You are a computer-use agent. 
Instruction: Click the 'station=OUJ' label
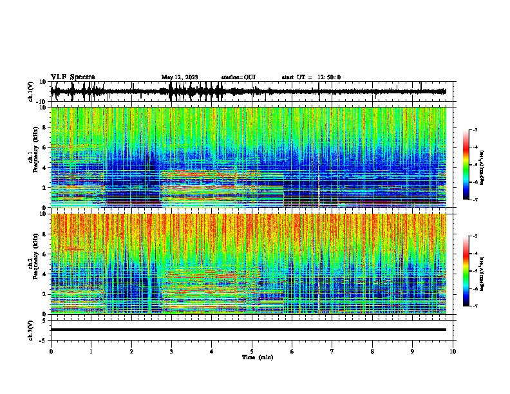pos(238,77)
